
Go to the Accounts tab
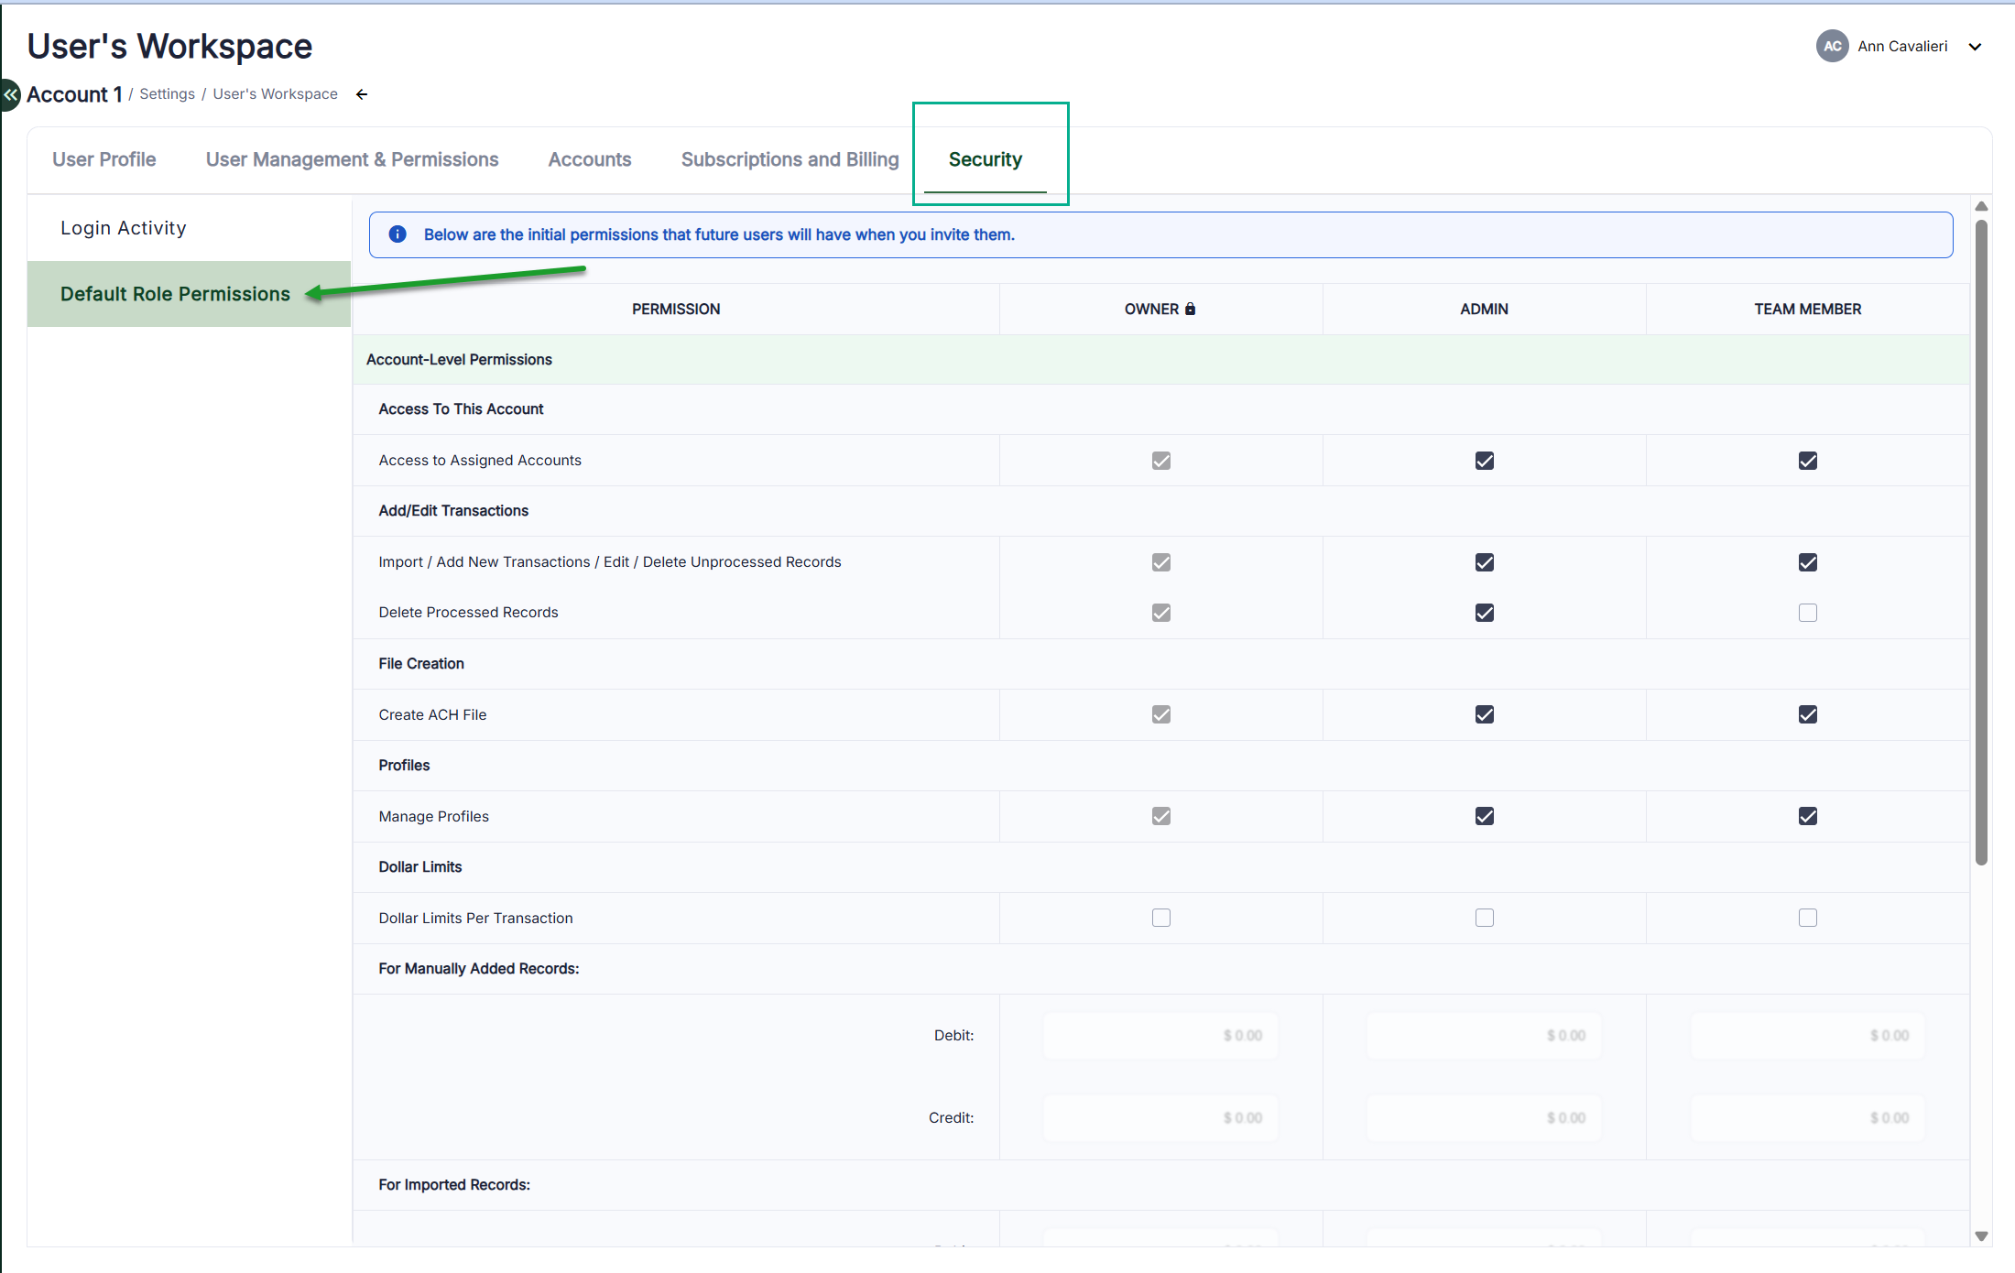589,159
